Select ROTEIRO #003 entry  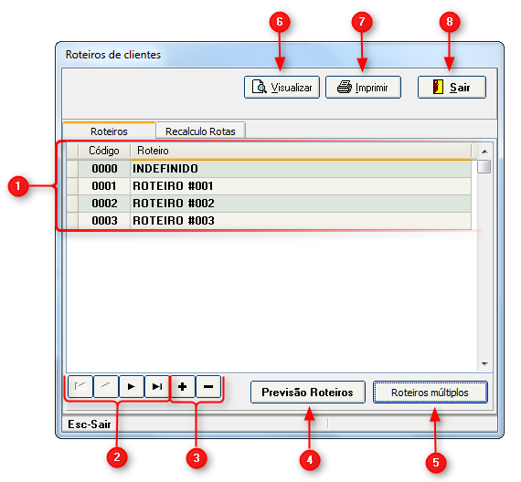pos(269,220)
